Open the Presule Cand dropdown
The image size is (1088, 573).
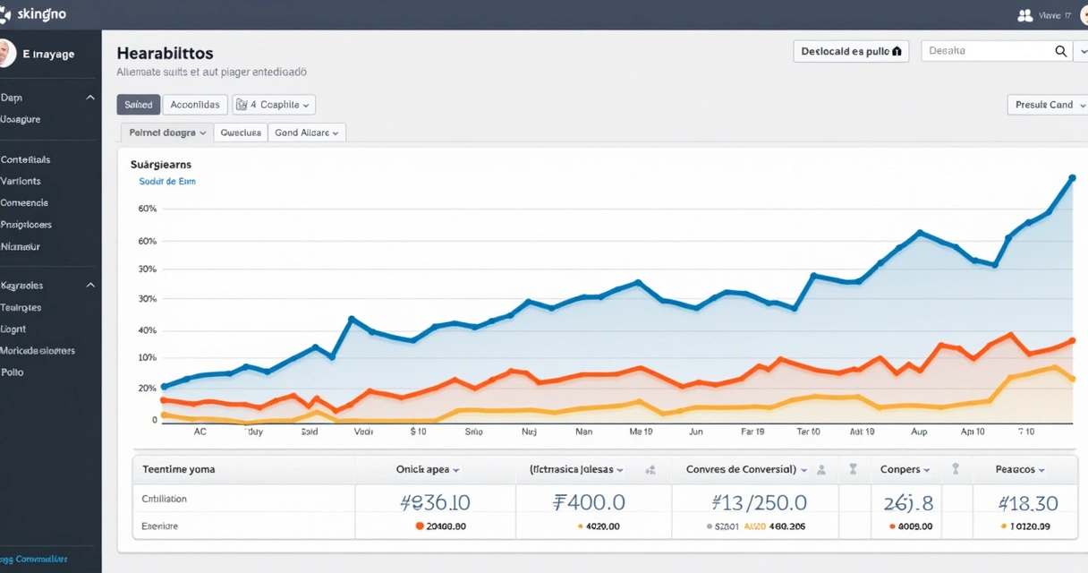pos(1047,105)
